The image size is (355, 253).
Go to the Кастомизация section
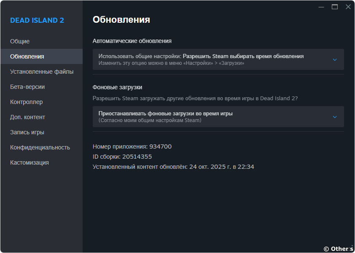tap(30, 162)
